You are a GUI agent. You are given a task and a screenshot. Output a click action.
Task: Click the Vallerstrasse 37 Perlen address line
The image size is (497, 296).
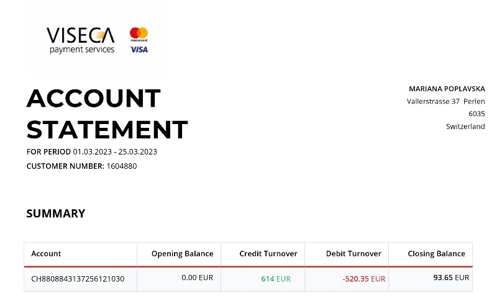pos(445,102)
